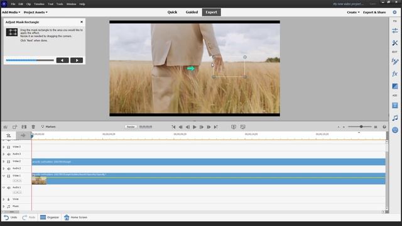Open the Create dropdown

click(353, 13)
